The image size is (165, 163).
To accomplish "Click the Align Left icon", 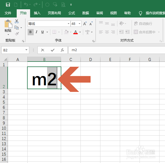I will coord(101,32).
